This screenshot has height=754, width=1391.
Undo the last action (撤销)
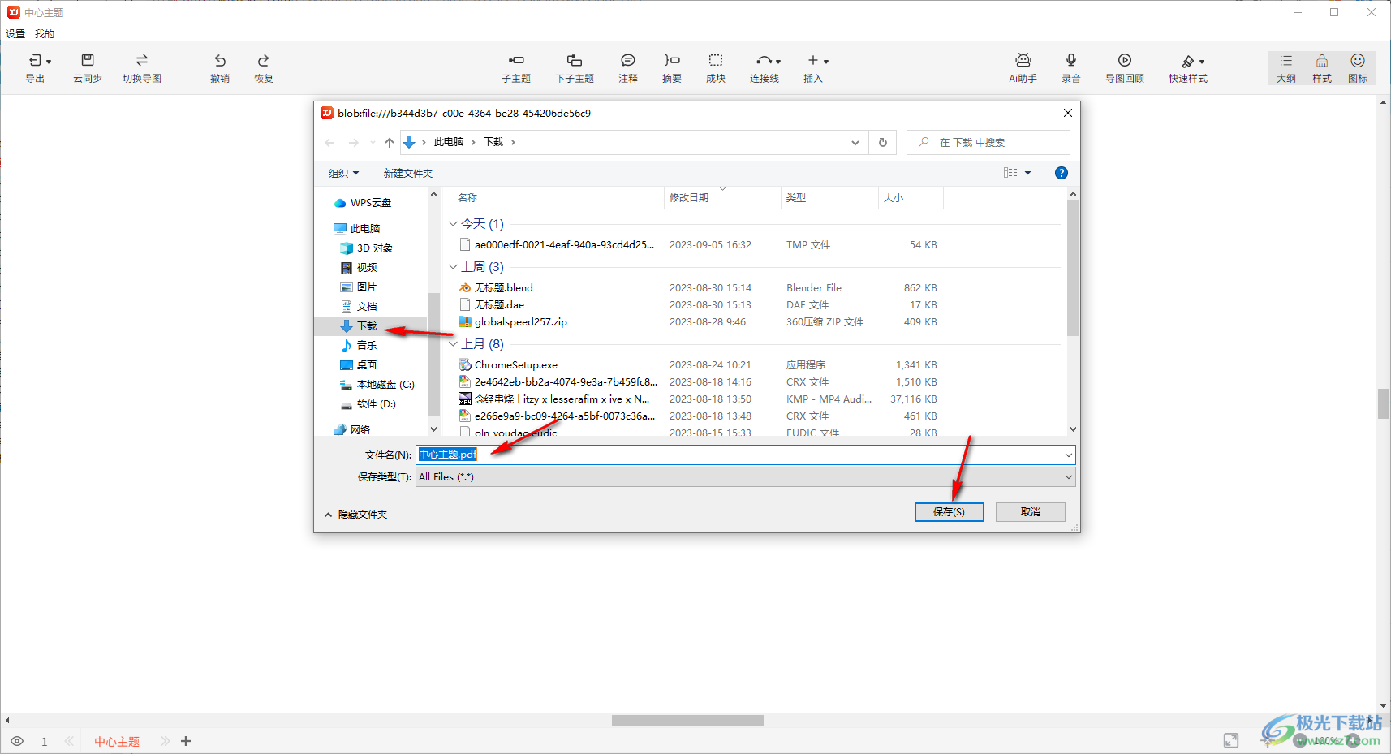(x=220, y=68)
